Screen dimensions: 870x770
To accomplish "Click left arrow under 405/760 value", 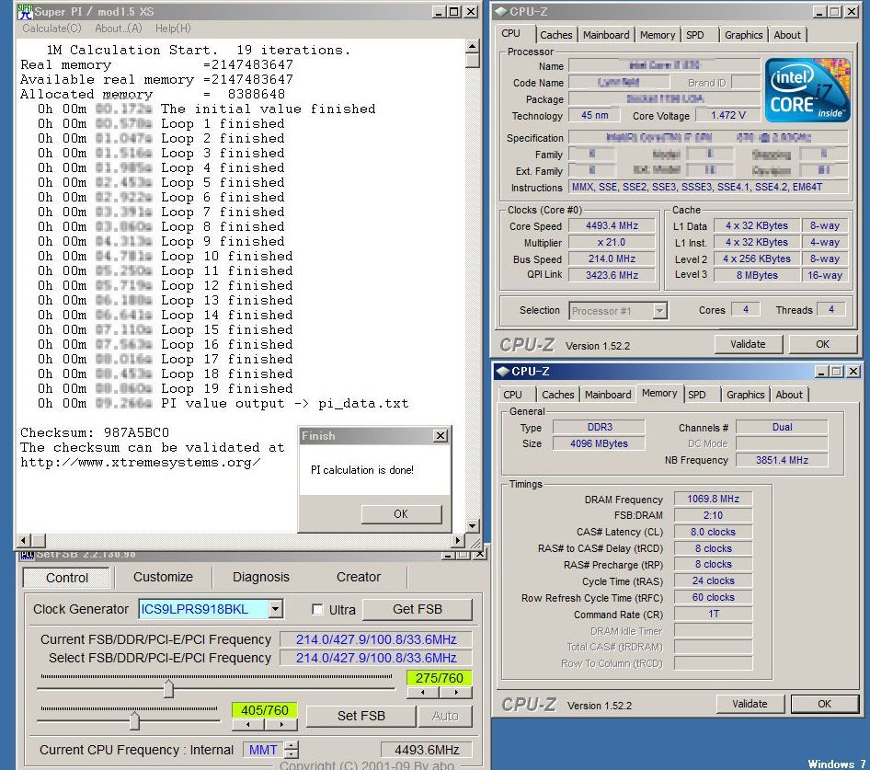I will pos(248,725).
